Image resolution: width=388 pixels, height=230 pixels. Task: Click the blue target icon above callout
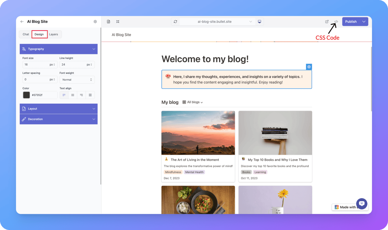[309, 67]
